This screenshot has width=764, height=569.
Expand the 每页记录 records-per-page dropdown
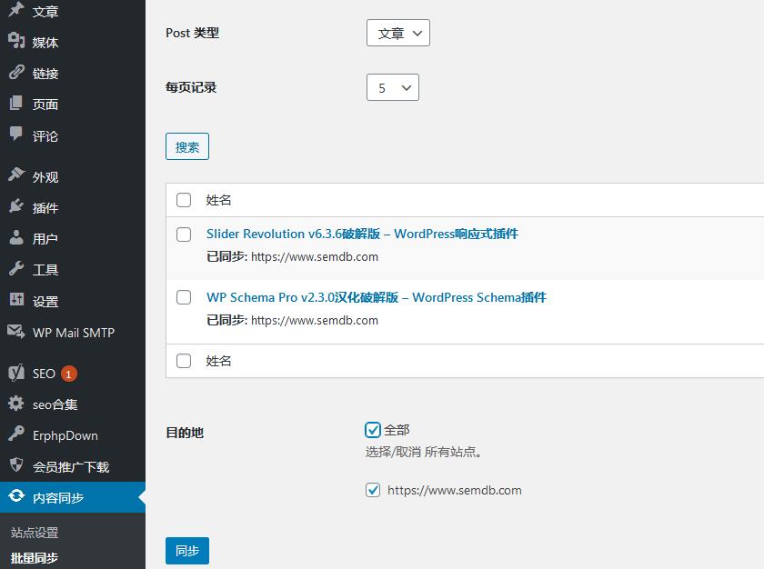point(393,88)
